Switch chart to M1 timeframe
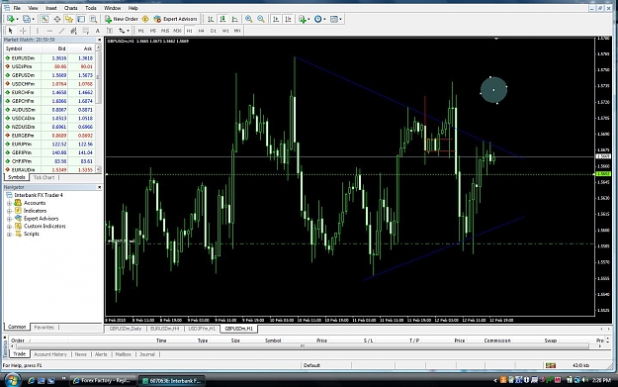Viewport: 618px width, 387px height. (140, 31)
